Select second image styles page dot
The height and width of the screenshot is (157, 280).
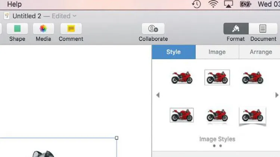[x=221, y=146]
